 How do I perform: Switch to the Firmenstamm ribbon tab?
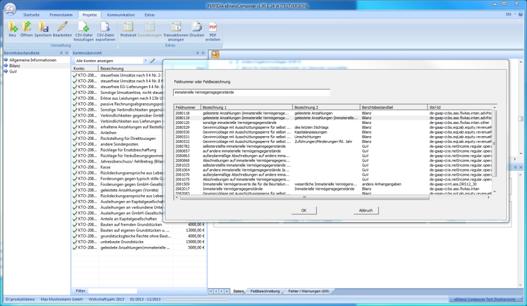point(61,15)
